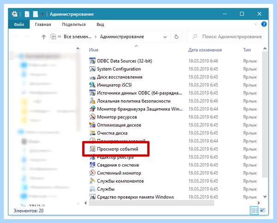Switch to details view layout icon
The width and height of the screenshot is (277, 223).
tap(254, 211)
